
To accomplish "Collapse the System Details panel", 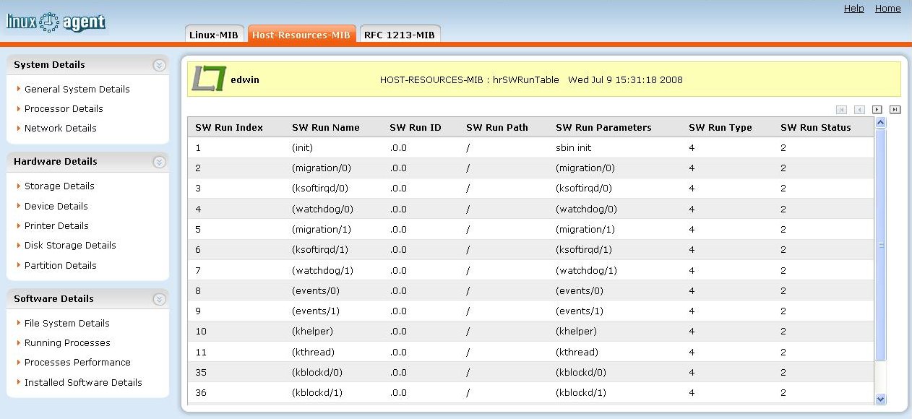I will [x=159, y=65].
